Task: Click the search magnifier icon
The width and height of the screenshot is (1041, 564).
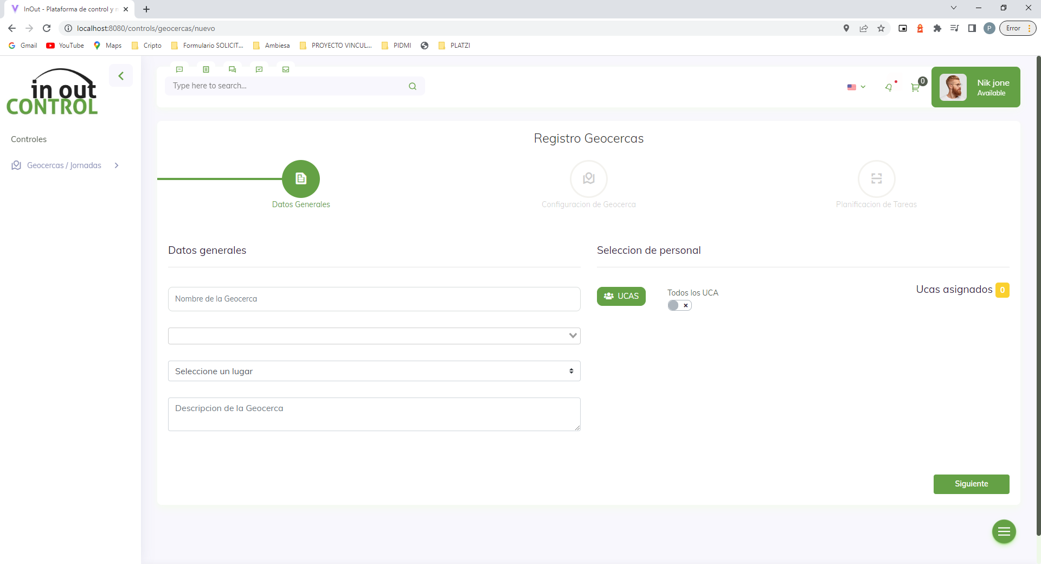Action: tap(413, 86)
